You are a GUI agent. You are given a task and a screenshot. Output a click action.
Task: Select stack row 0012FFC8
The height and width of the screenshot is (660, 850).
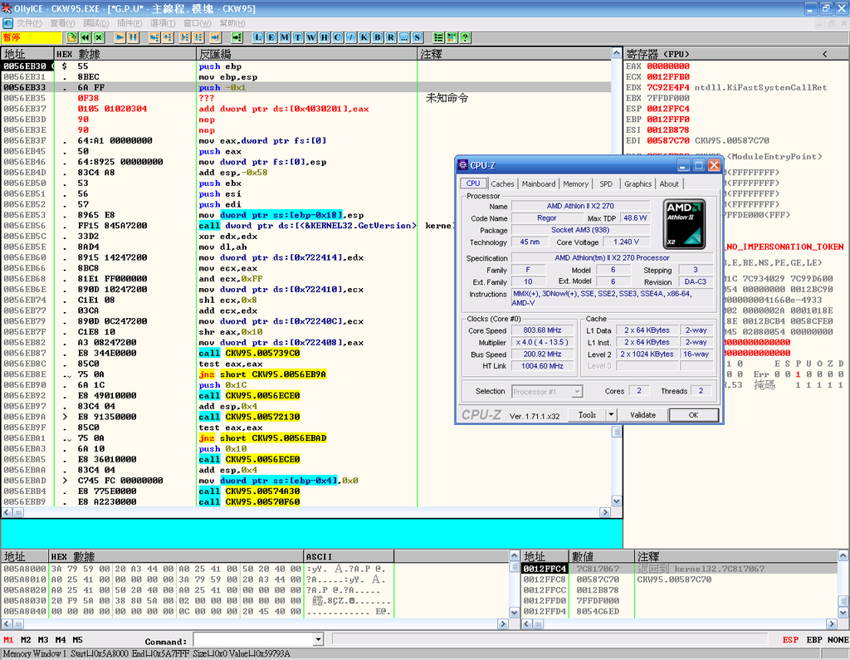coord(681,579)
